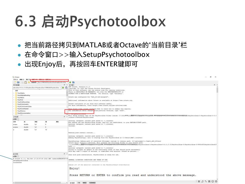Close the command history panel
The height and width of the screenshot is (184, 245).
(67, 154)
